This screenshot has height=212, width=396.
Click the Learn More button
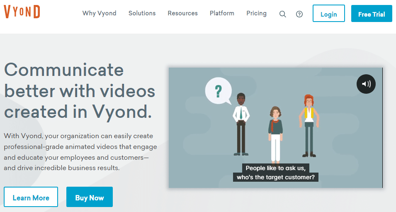click(31, 198)
